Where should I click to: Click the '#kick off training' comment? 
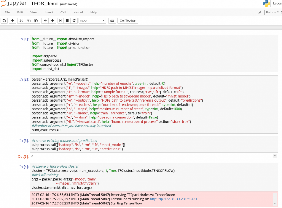[45, 175]
